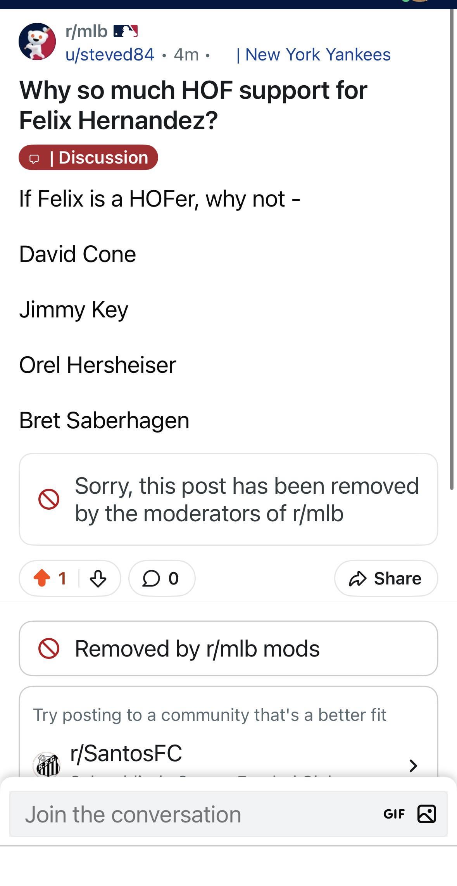Tap the New York Yankees user flair
This screenshot has height=886, width=457.
(314, 55)
